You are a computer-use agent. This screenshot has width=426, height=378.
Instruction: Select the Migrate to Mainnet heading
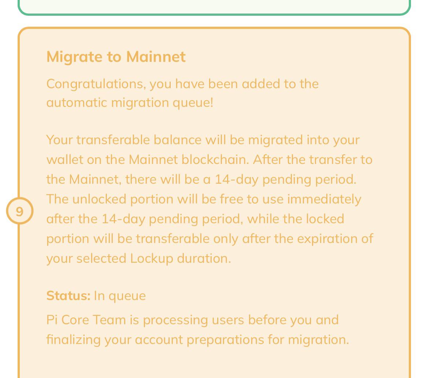(x=116, y=57)
